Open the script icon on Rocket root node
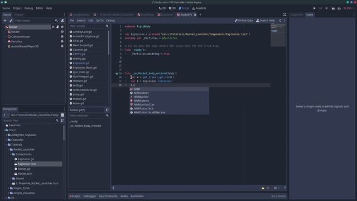357x201 pixels. click(57, 27)
